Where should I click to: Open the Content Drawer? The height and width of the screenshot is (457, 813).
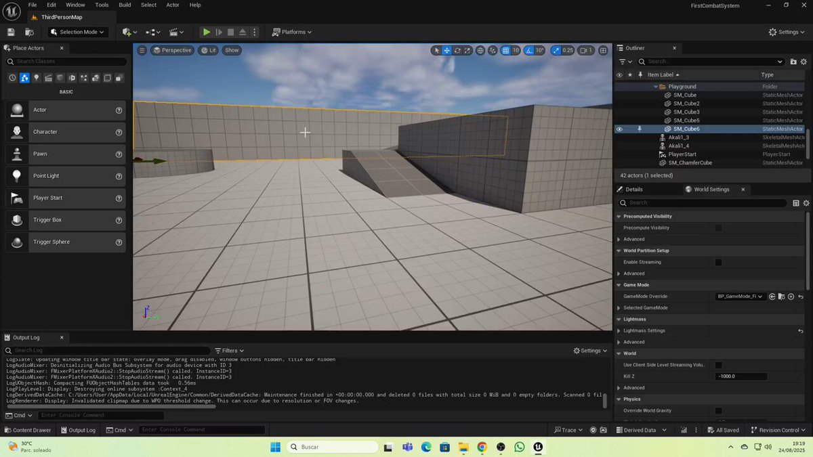pyautogui.click(x=28, y=430)
